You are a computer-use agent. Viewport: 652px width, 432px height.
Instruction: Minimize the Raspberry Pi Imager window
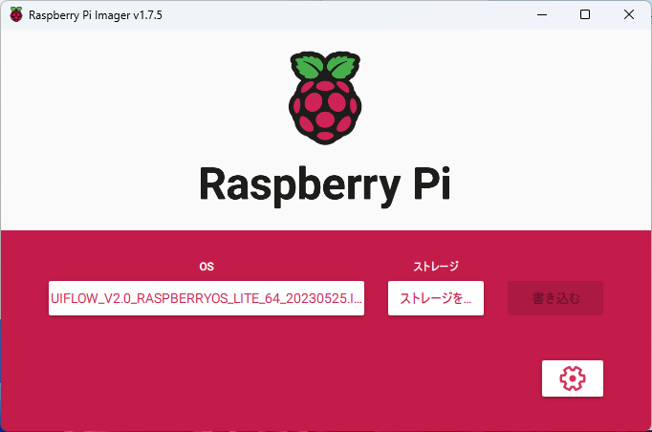[x=542, y=14]
